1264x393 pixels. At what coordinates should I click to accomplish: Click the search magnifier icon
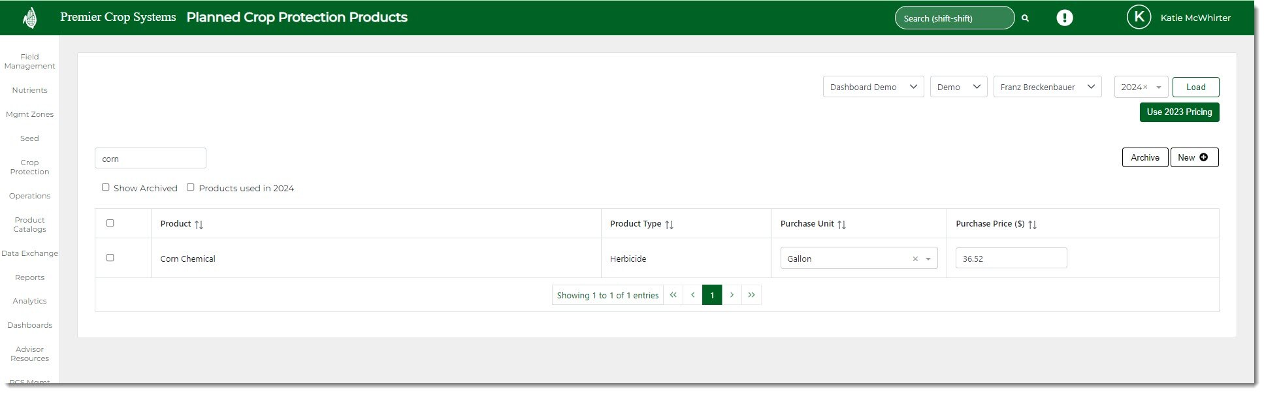point(1025,18)
